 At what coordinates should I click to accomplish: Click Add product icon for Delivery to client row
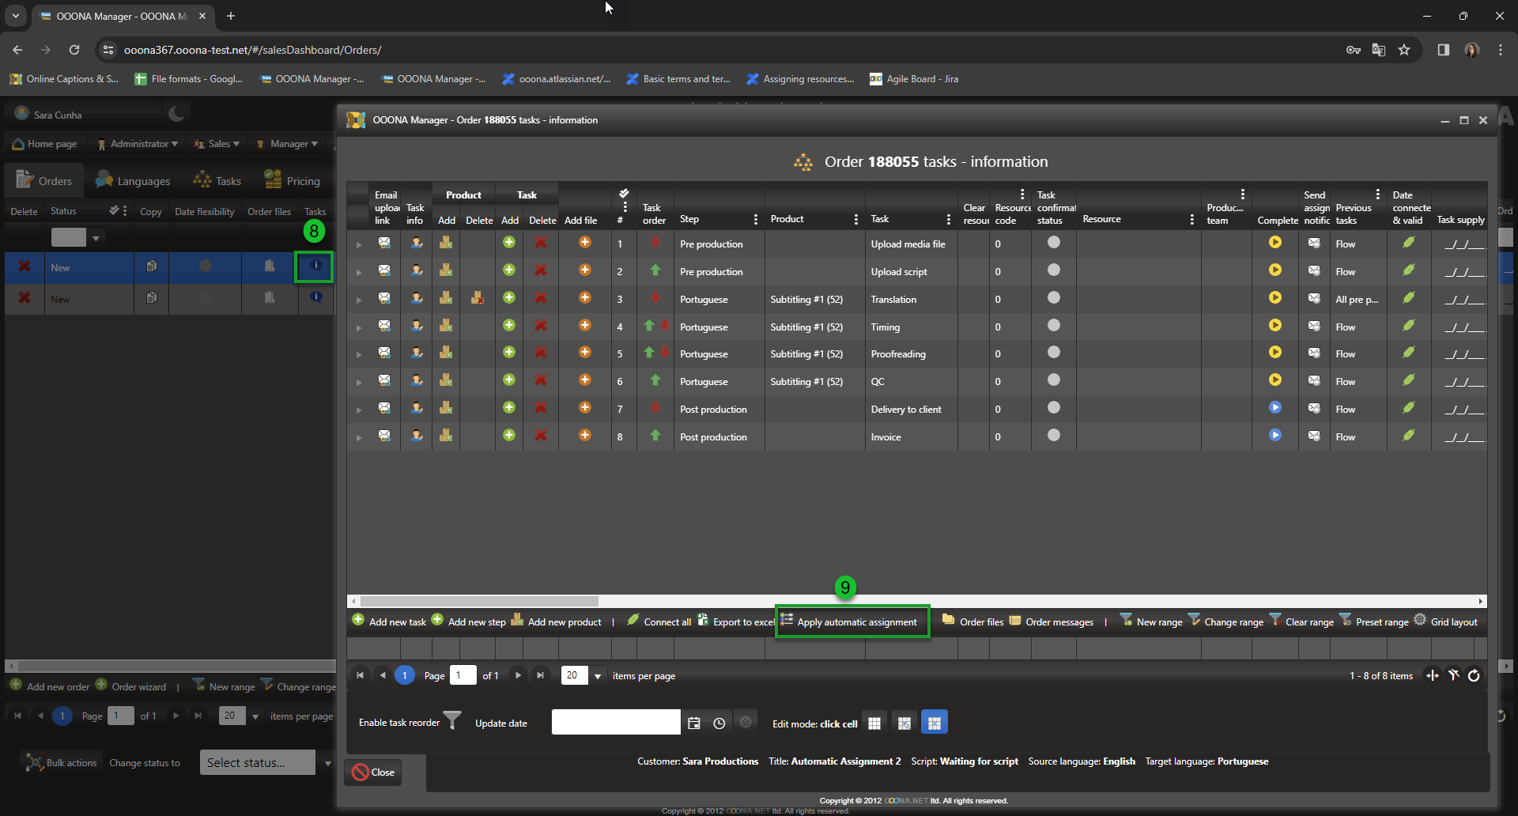[446, 408]
